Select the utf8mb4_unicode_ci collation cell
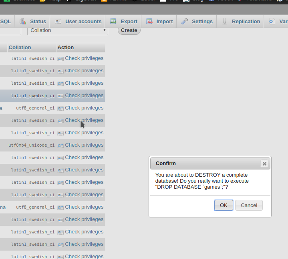288x259 pixels. pos(31,145)
